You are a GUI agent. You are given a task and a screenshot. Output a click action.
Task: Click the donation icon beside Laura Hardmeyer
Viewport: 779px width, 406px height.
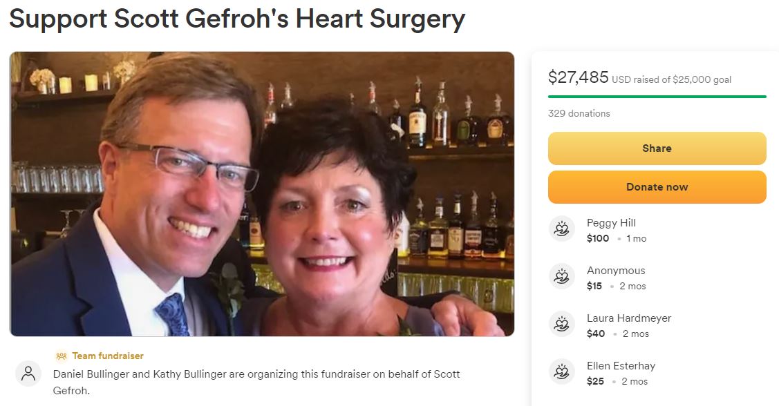(x=561, y=324)
